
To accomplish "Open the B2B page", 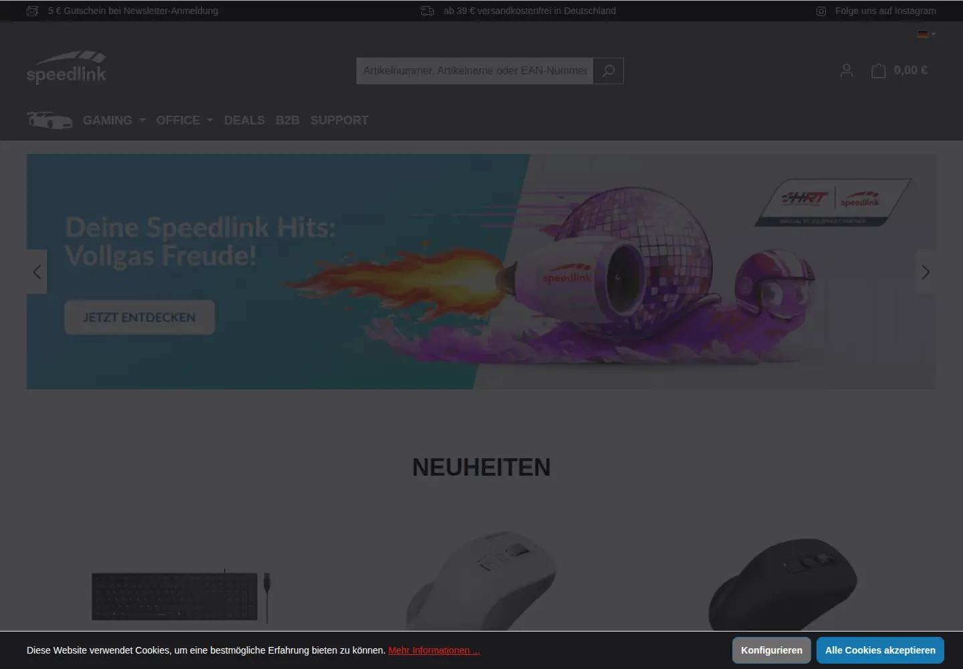I will pos(288,120).
